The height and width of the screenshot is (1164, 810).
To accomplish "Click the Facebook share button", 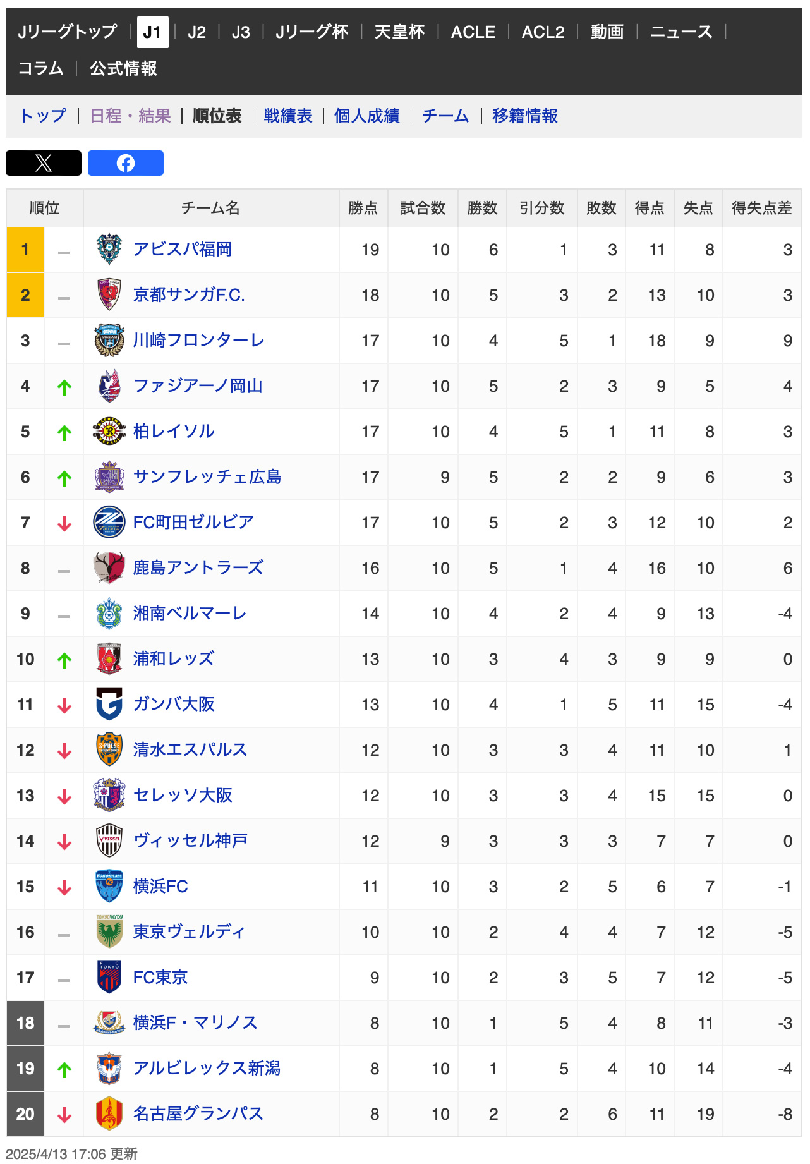I will 125,163.
